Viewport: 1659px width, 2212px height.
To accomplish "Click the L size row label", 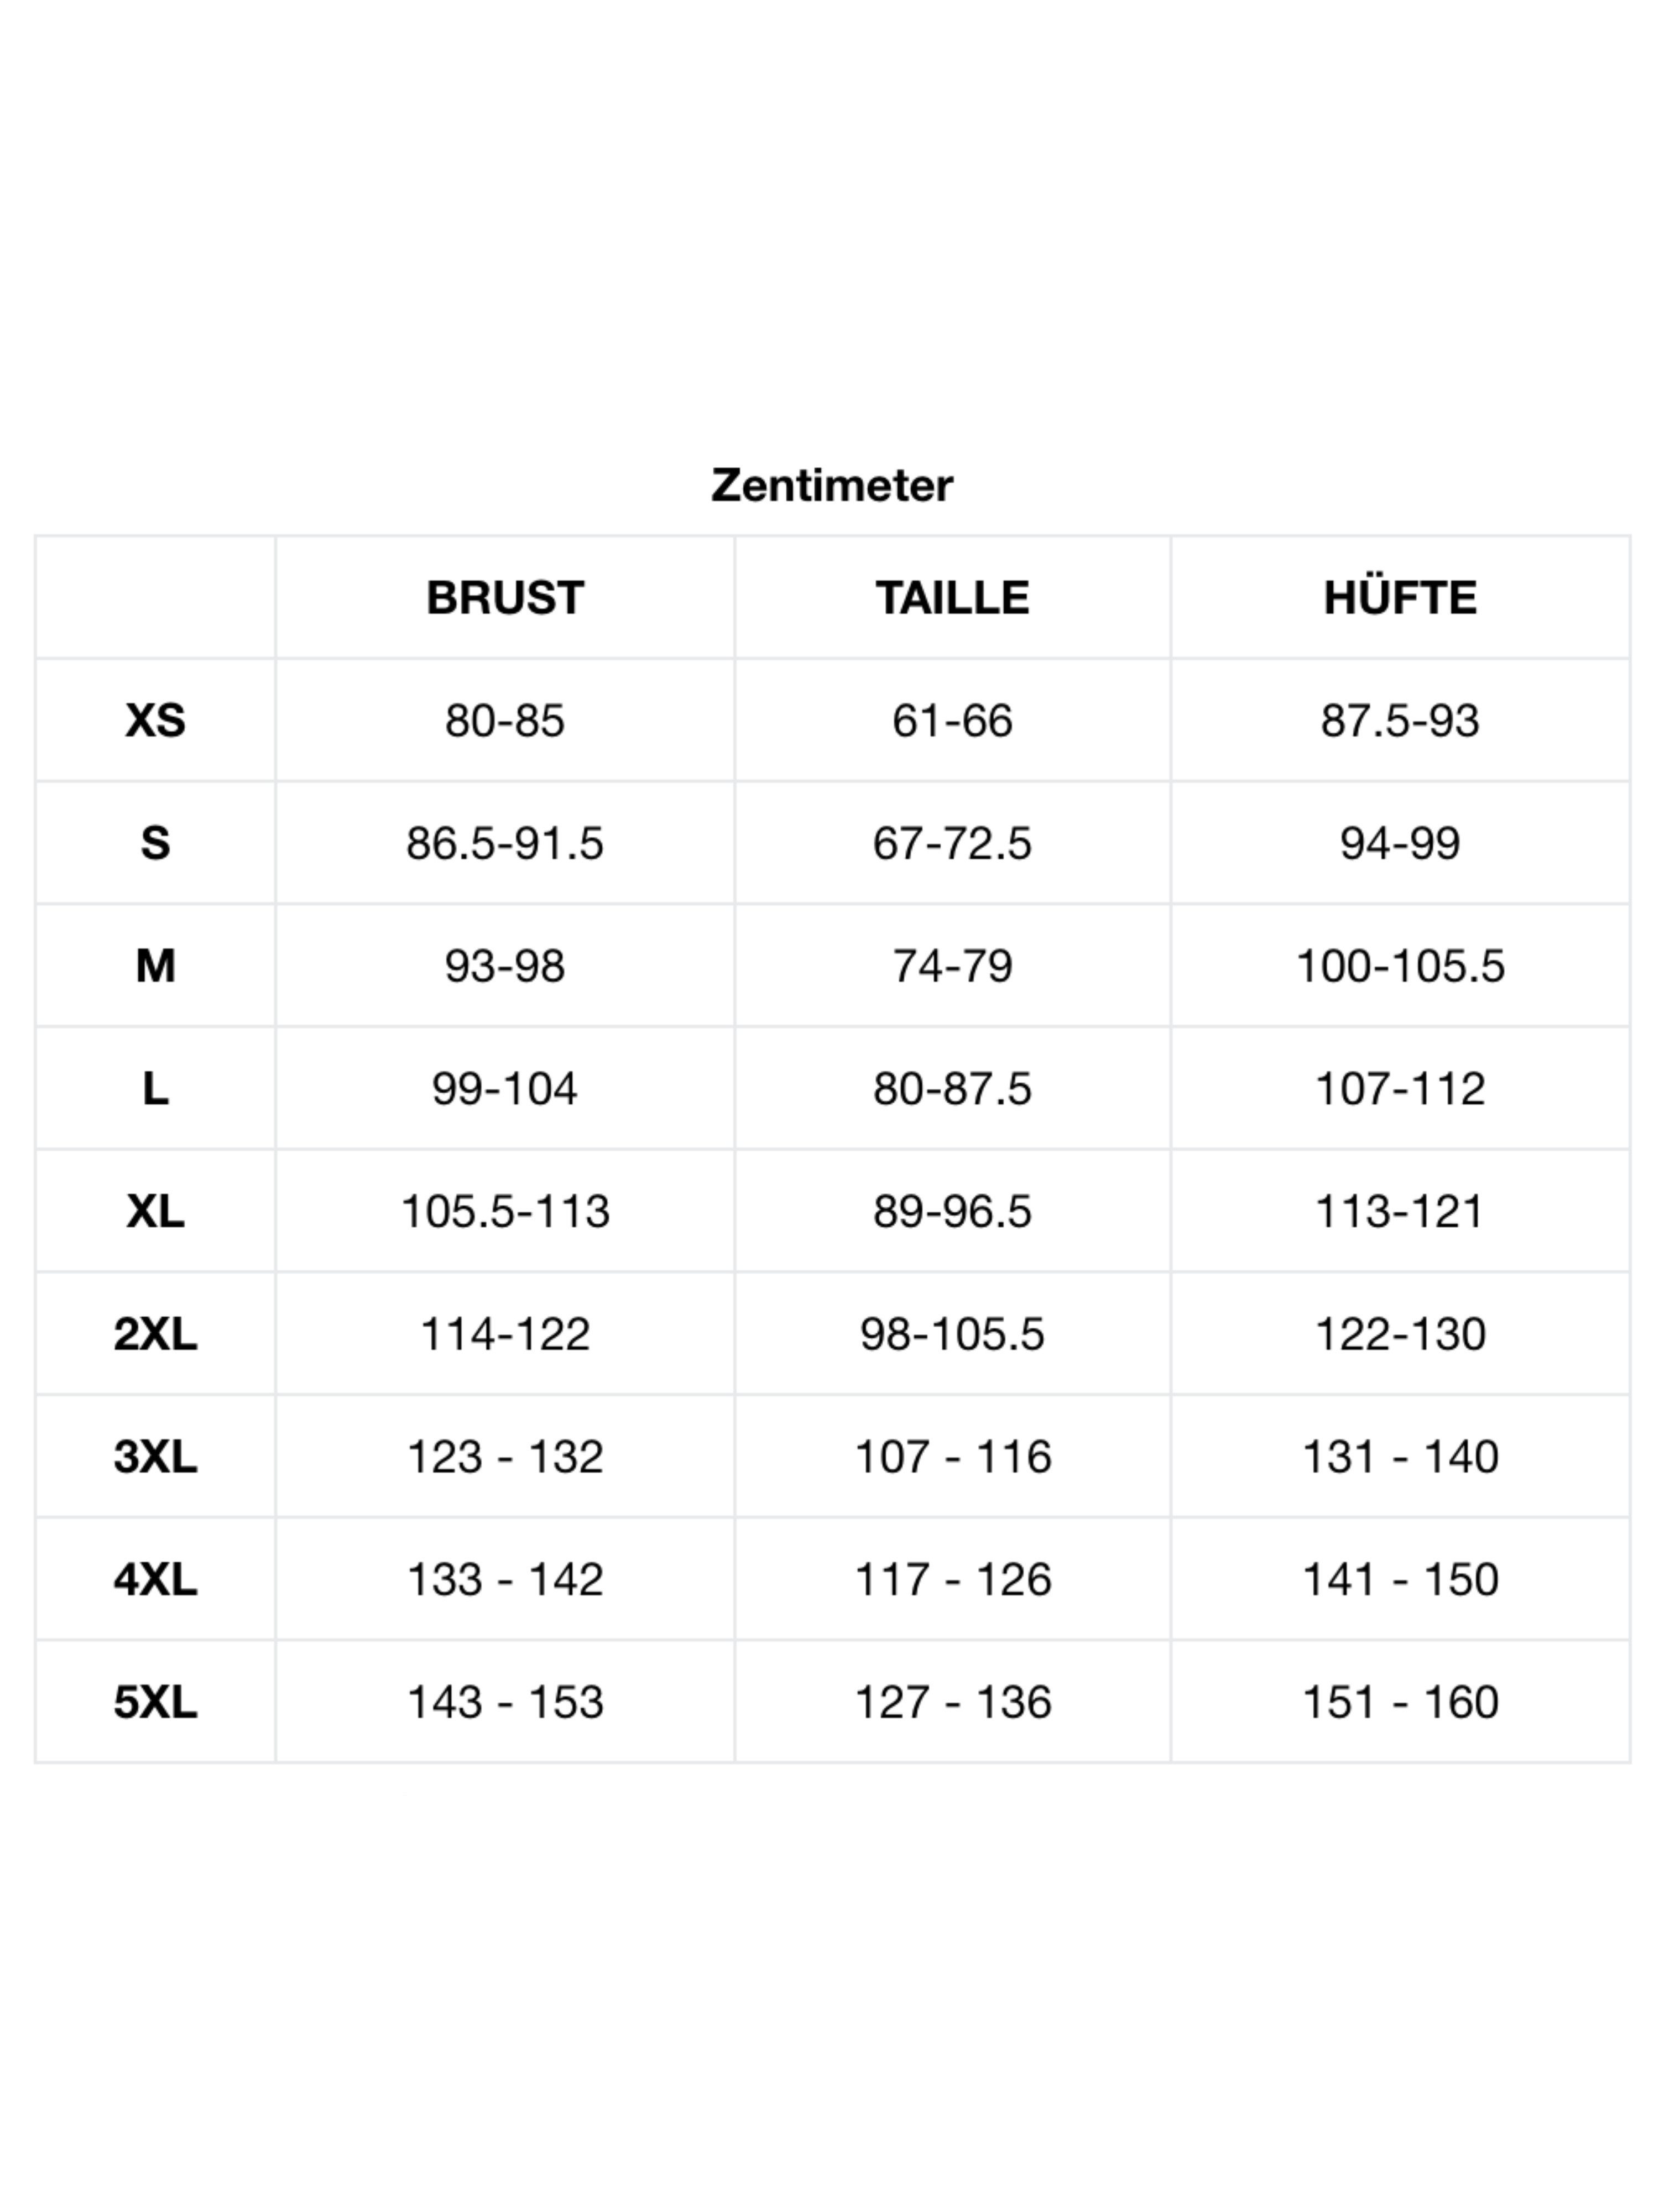I will click(155, 1088).
